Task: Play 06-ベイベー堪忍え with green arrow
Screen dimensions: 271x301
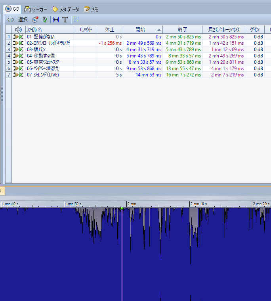Action: 21,69
